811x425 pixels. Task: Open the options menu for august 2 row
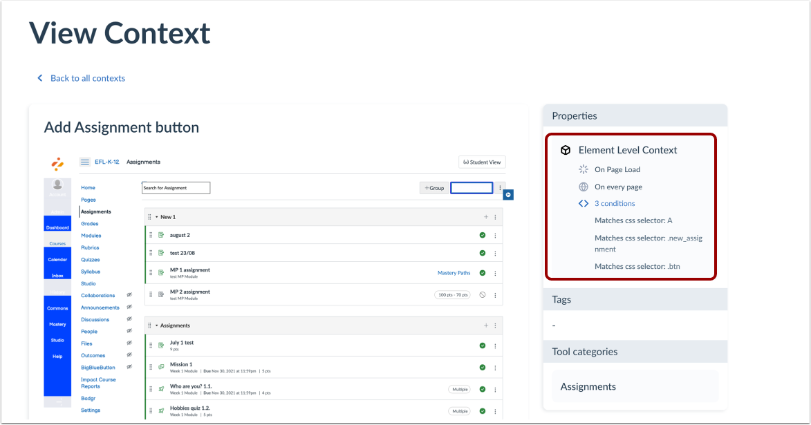point(495,235)
